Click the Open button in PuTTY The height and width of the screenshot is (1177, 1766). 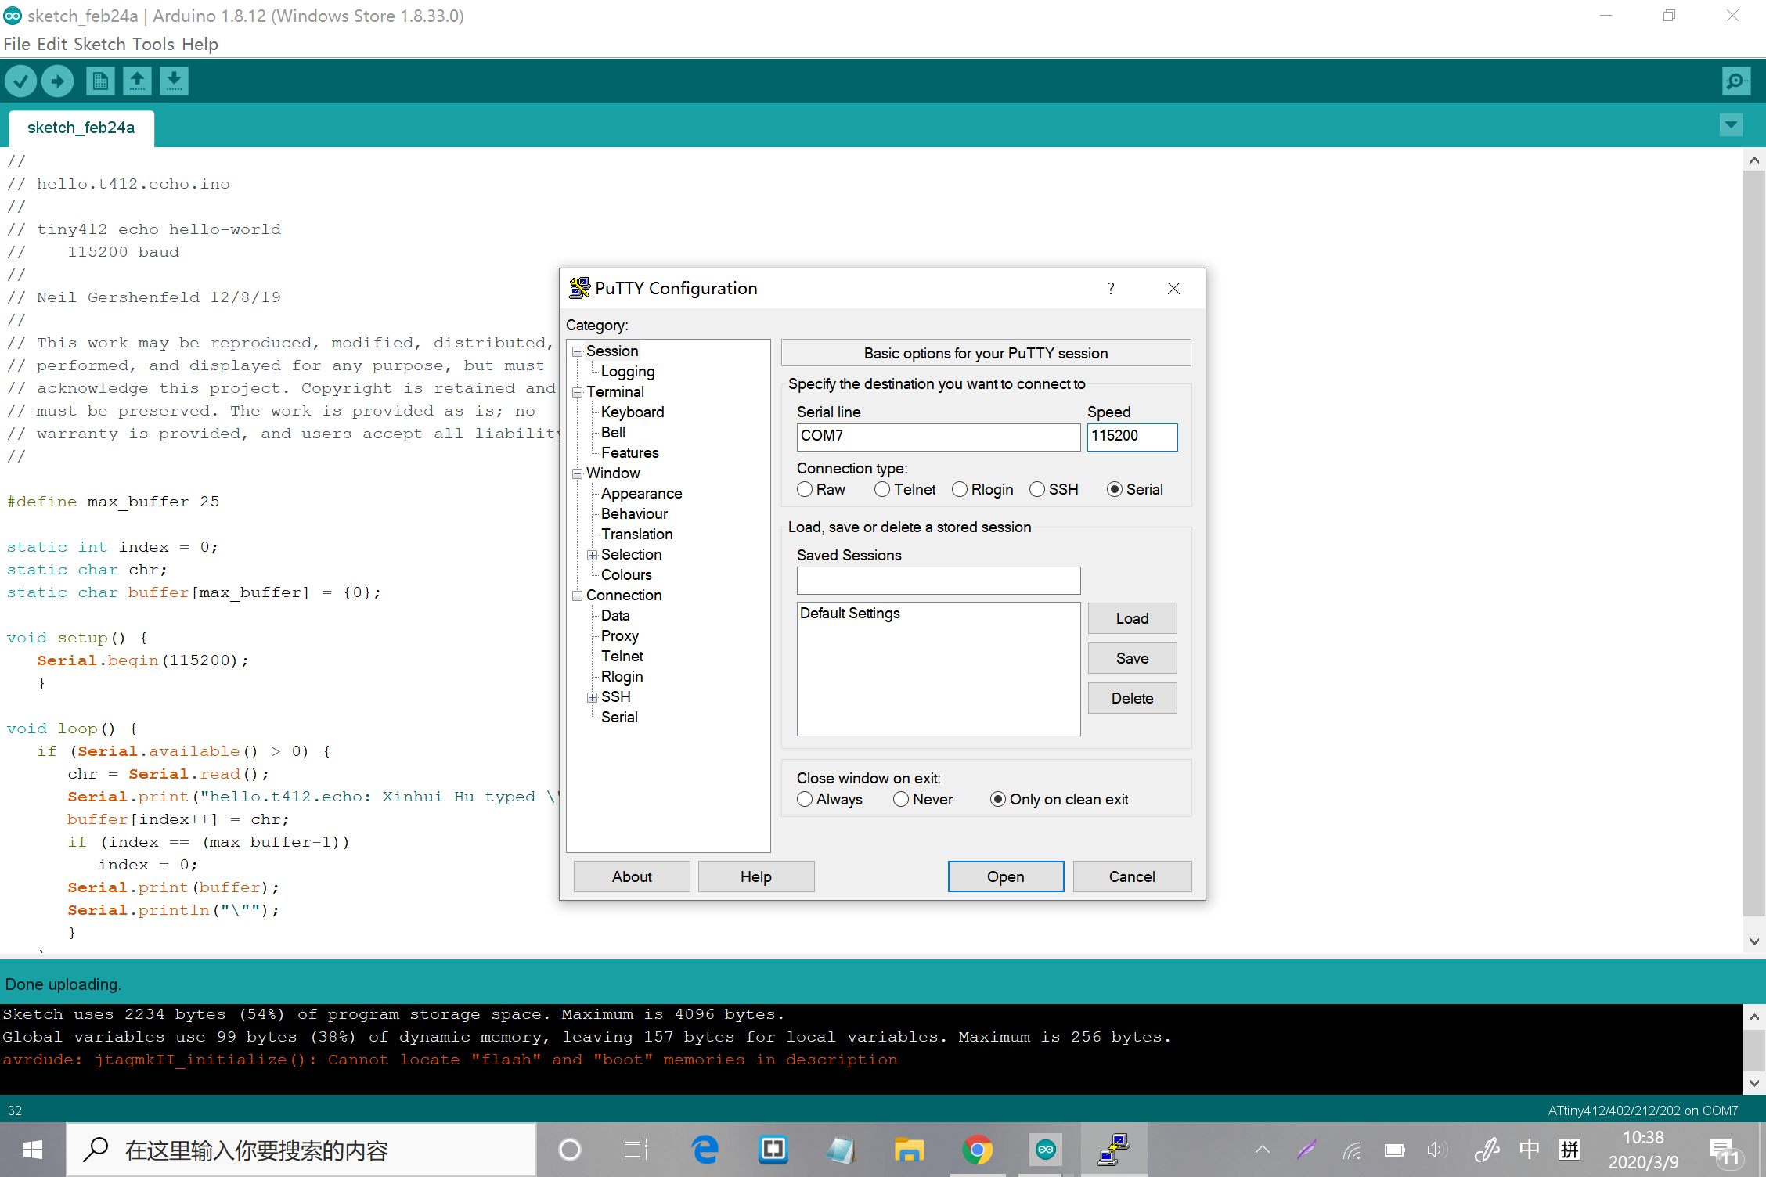pos(1004,876)
